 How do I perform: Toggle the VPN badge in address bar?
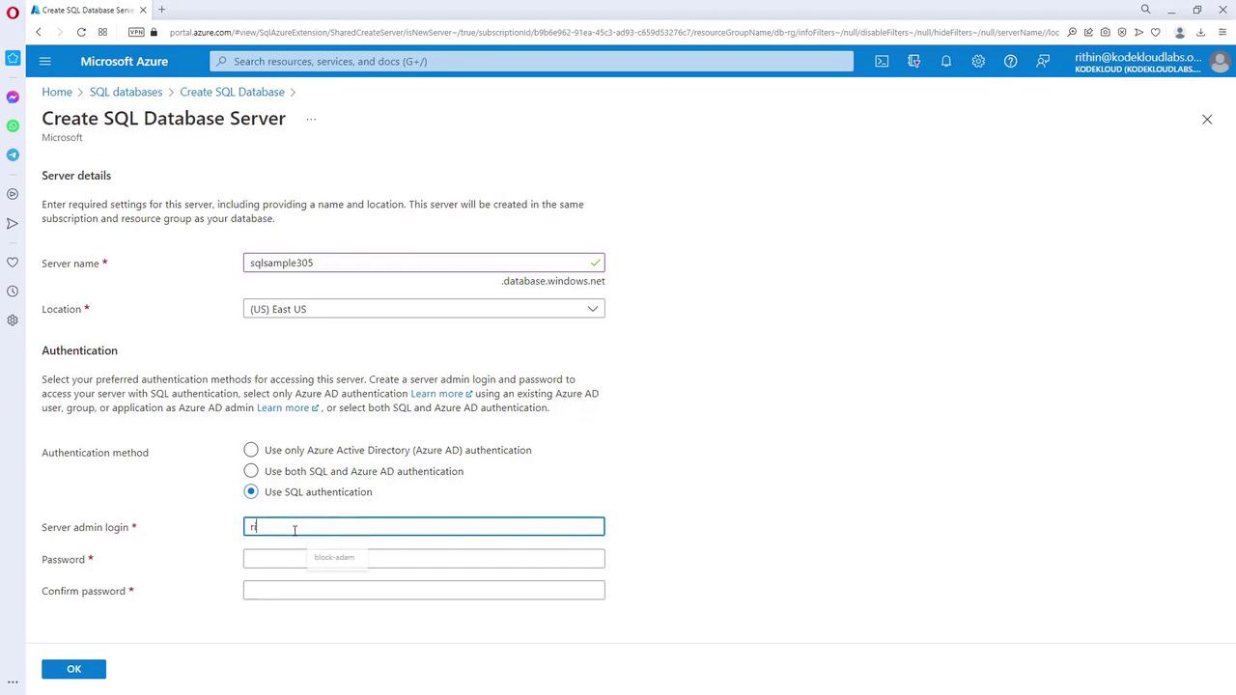(x=135, y=32)
